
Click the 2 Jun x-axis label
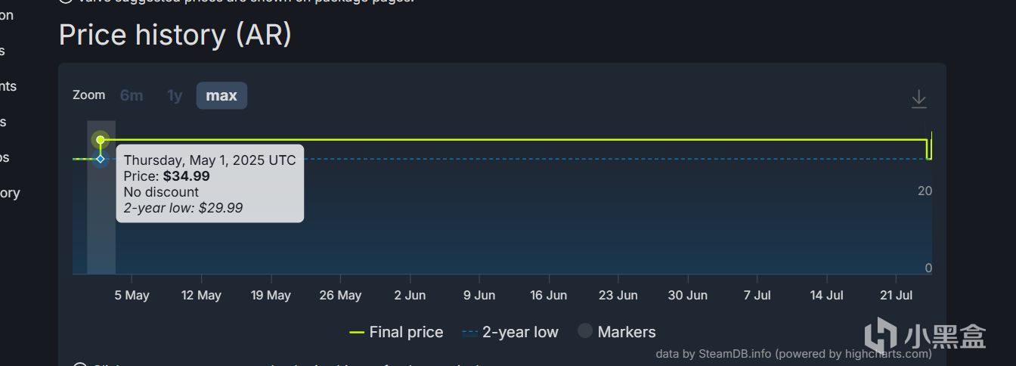[410, 295]
